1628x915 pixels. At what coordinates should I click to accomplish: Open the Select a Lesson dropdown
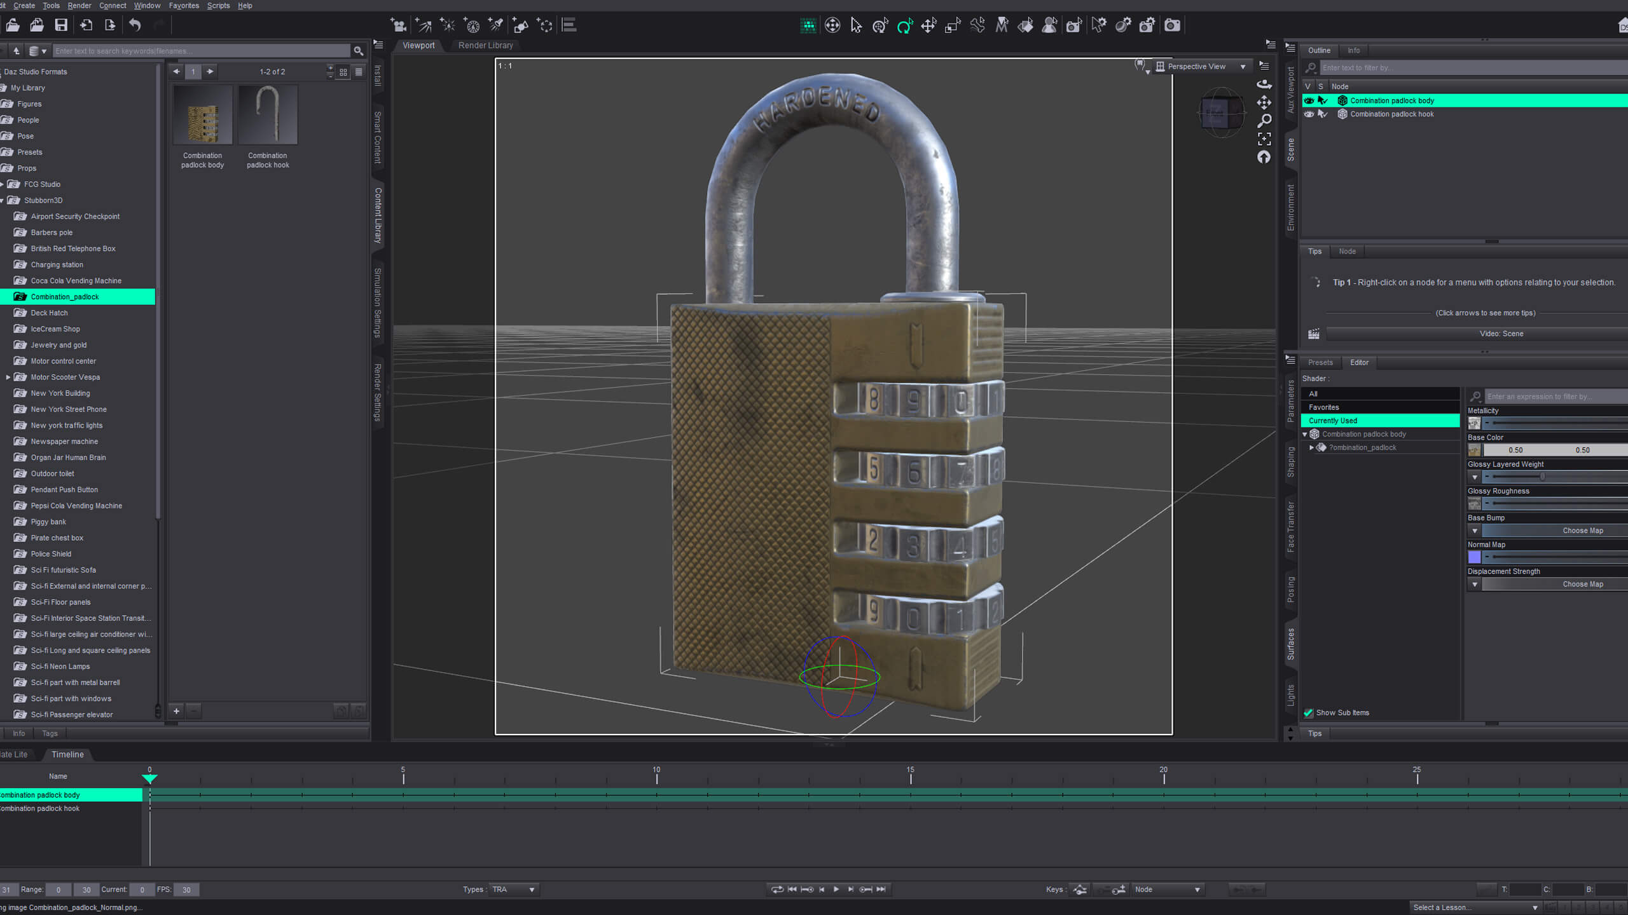click(x=1475, y=907)
